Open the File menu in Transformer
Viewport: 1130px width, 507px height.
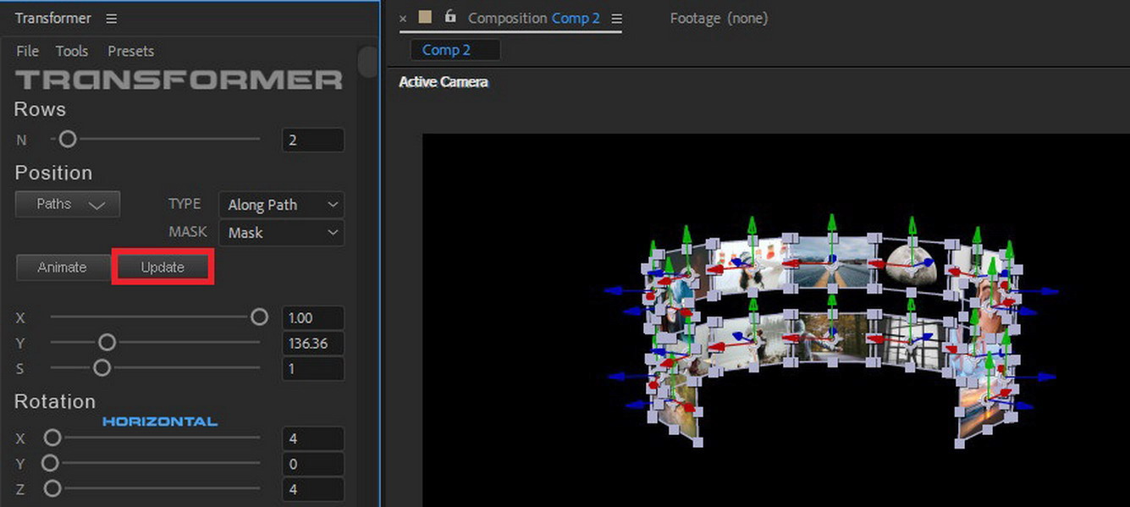click(x=28, y=52)
